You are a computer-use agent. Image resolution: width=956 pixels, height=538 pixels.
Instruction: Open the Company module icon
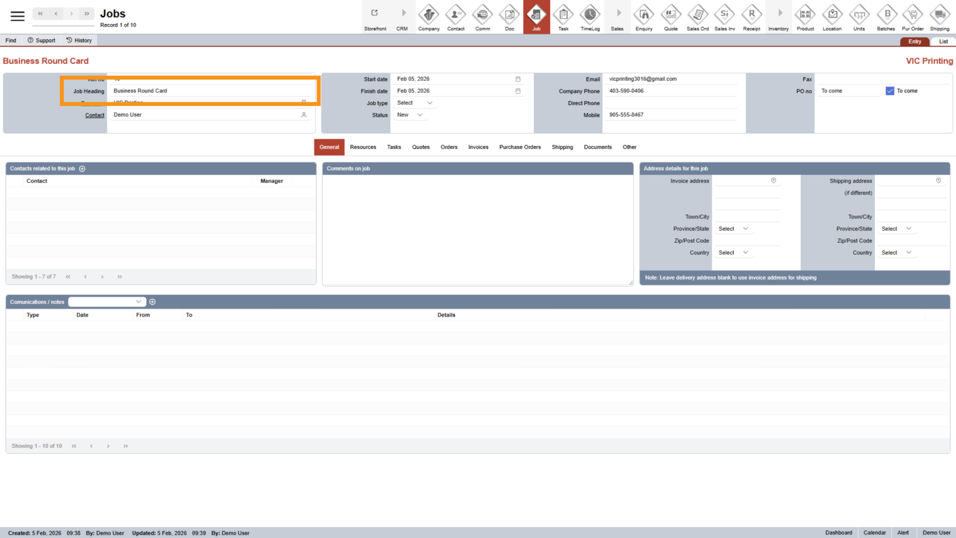pos(428,17)
